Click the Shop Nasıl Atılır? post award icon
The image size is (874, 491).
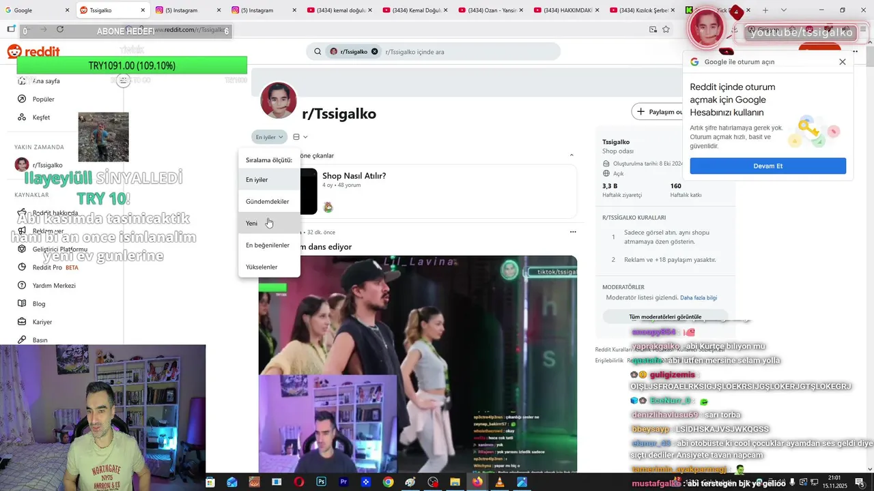(x=328, y=207)
